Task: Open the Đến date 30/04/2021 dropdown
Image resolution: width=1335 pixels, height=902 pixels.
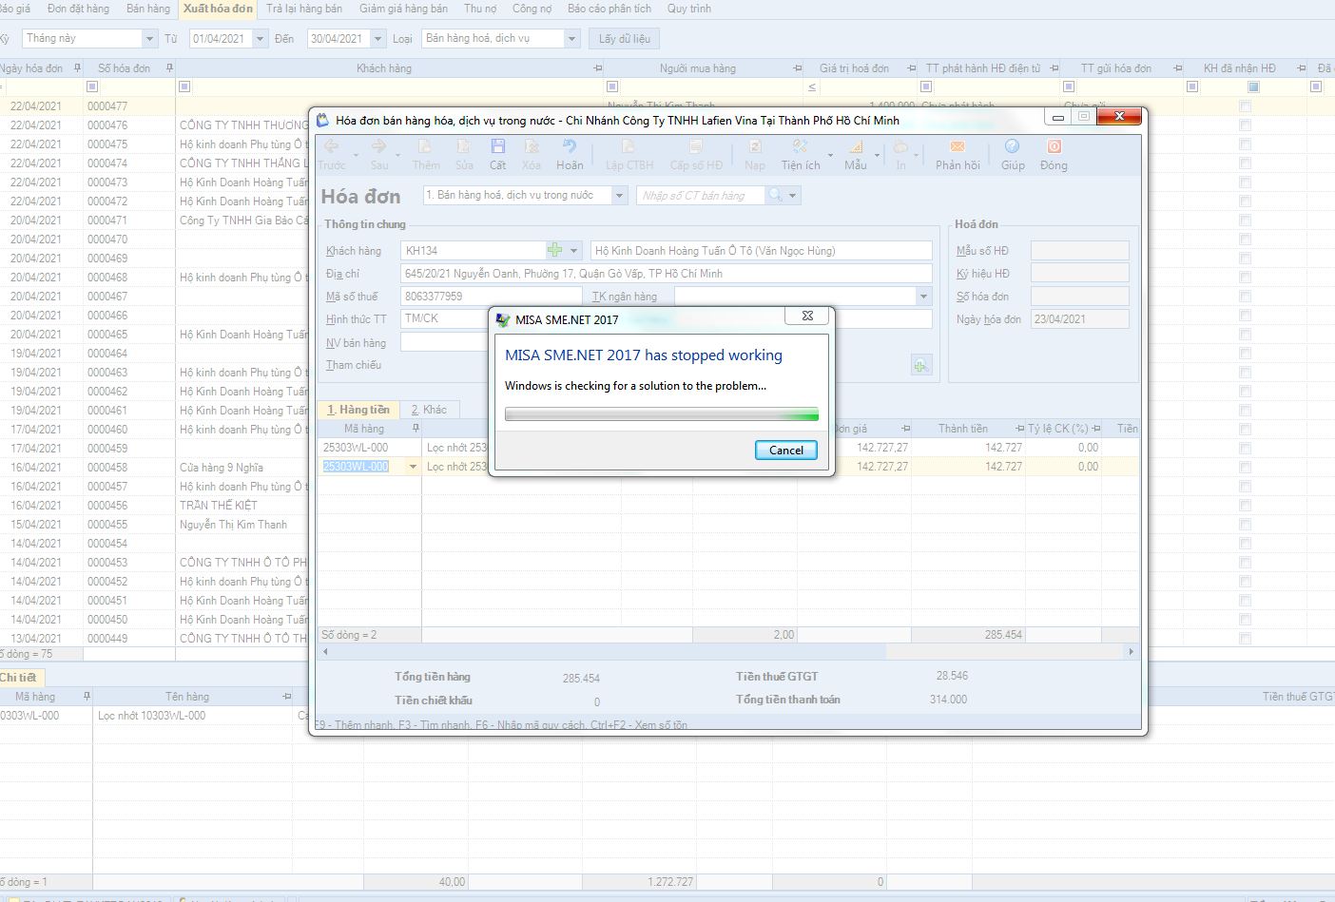Action: pos(377,39)
